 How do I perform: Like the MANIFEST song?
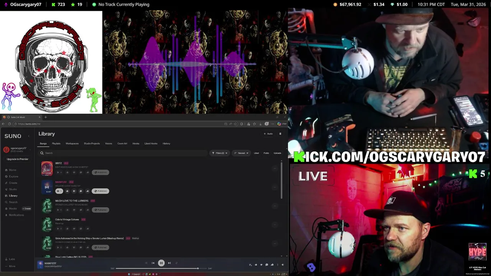pos(67,191)
